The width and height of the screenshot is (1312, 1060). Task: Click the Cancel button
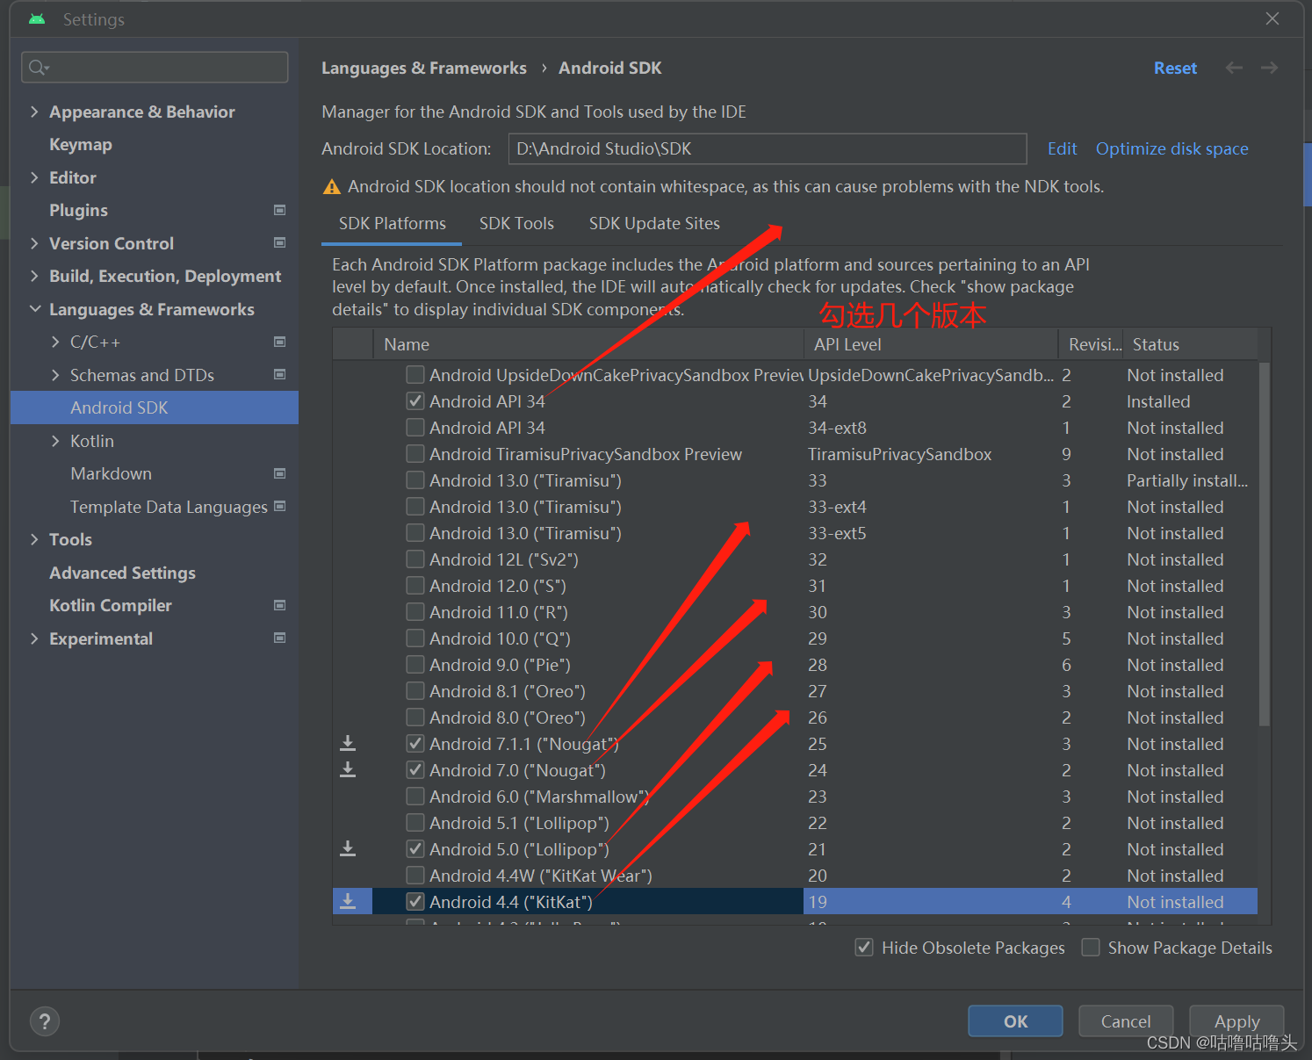1126,1021
